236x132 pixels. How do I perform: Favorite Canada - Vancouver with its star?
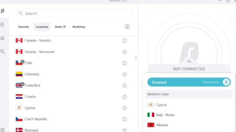[x=124, y=52]
